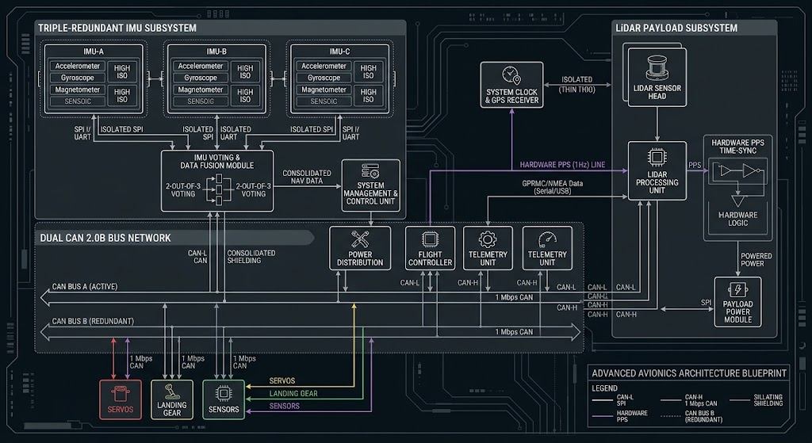This screenshot has width=812, height=443.
Task: Click "CAN BUS B (REDUNDANT)" in the legend
Action: [703, 416]
